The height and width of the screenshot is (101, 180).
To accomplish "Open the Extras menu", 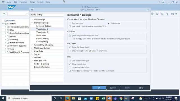I will point(32,2).
